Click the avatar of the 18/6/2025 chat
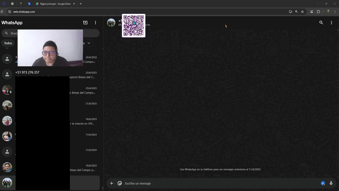This screenshot has height=191, width=339. coord(7,121)
